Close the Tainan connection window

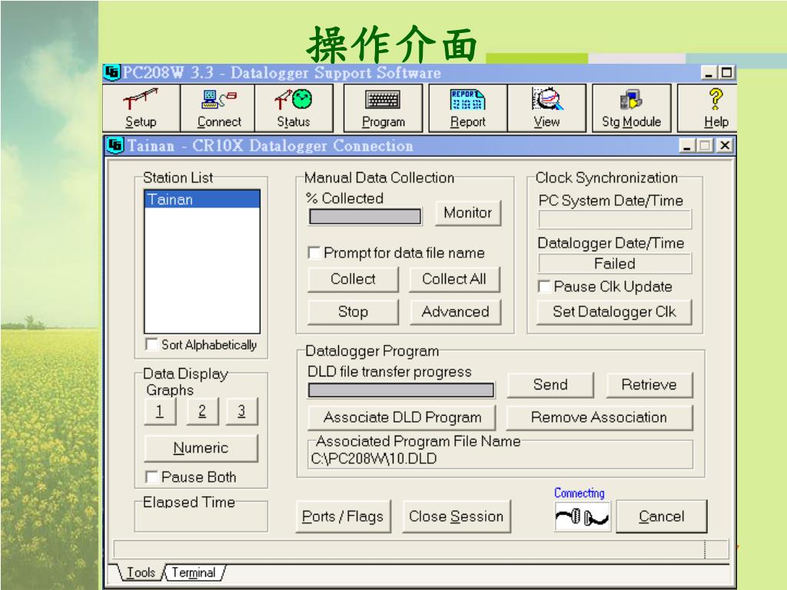click(x=724, y=146)
